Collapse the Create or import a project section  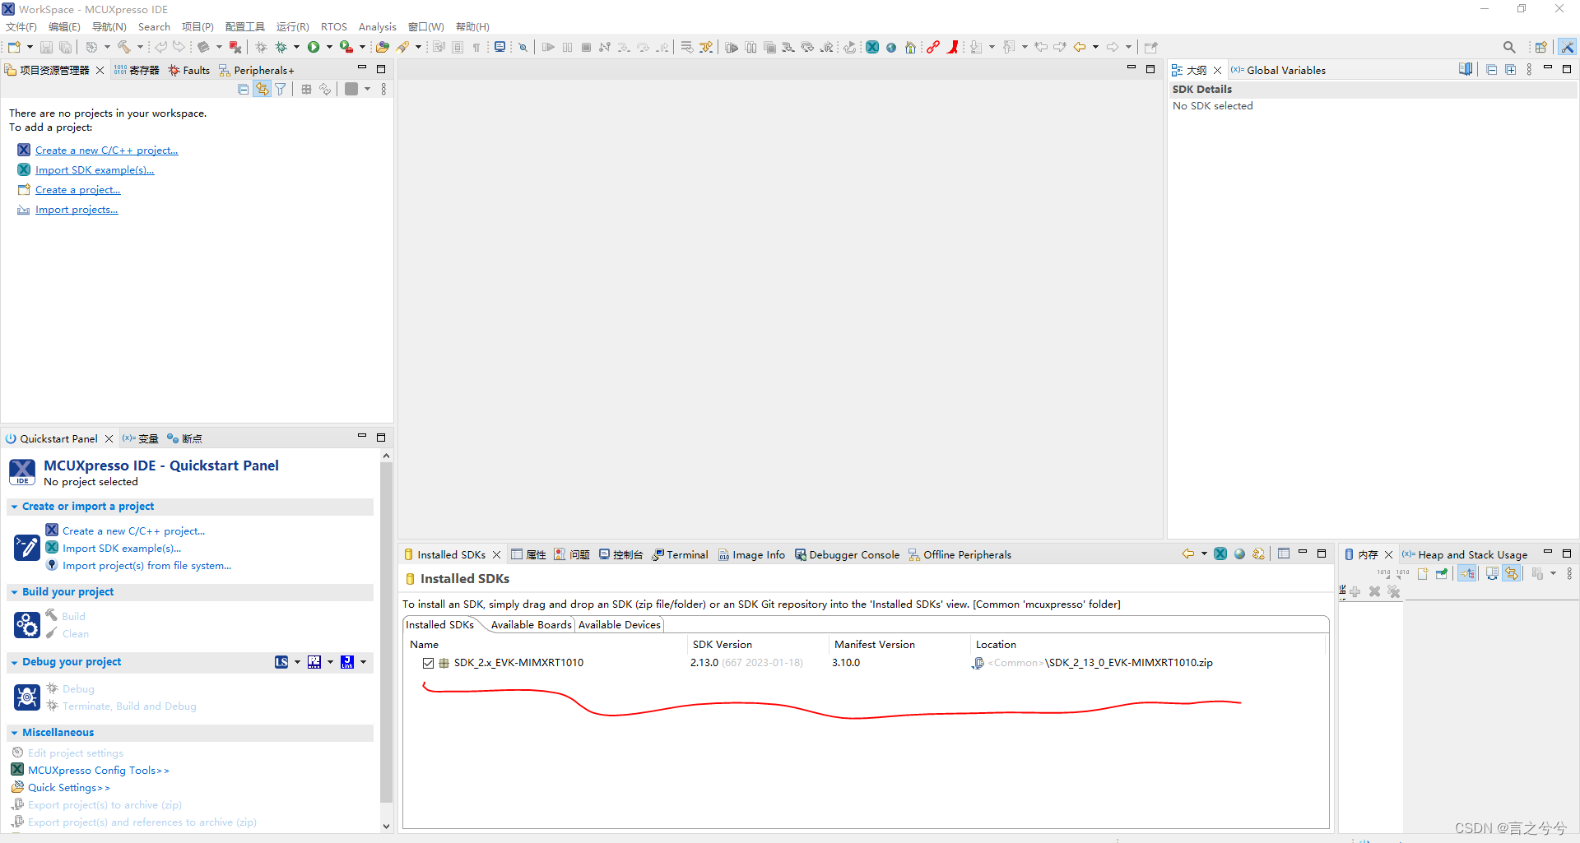(14, 507)
